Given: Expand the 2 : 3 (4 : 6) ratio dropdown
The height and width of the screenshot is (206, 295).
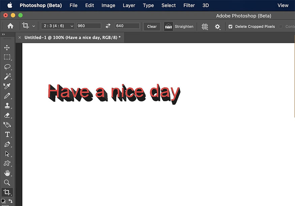Looking at the screenshot, I should click(58, 26).
